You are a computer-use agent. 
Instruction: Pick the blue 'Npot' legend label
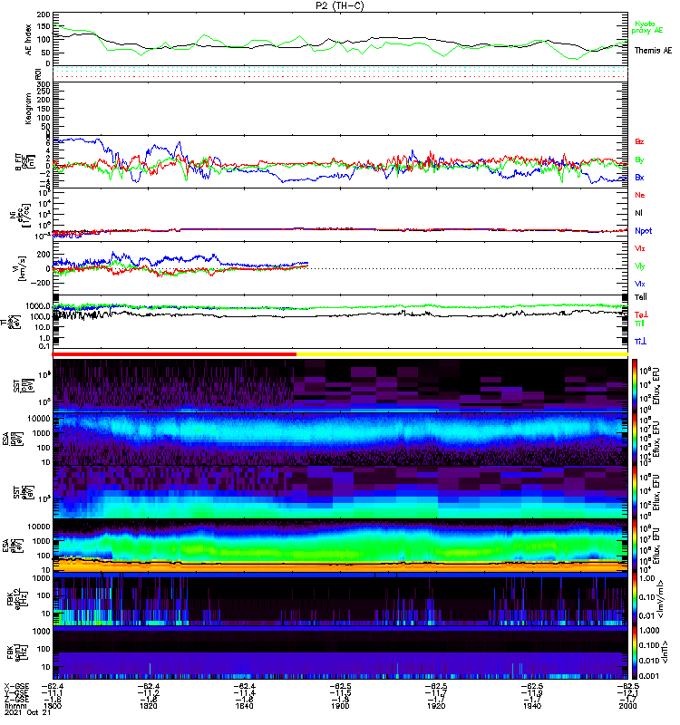[x=644, y=231]
